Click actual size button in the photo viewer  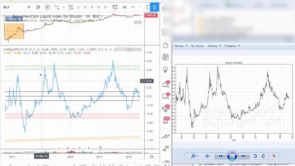[207, 156]
